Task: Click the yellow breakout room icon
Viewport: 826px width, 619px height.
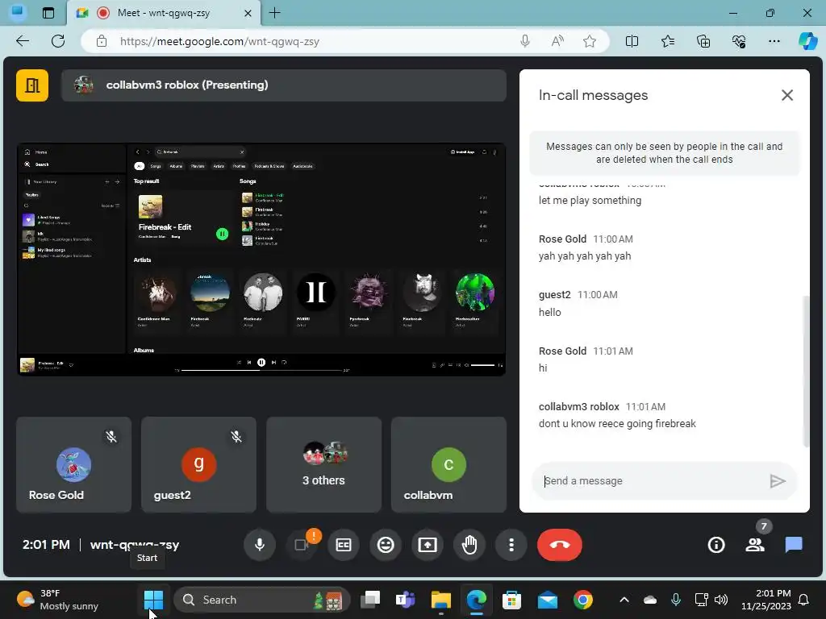Action: pyautogui.click(x=32, y=85)
